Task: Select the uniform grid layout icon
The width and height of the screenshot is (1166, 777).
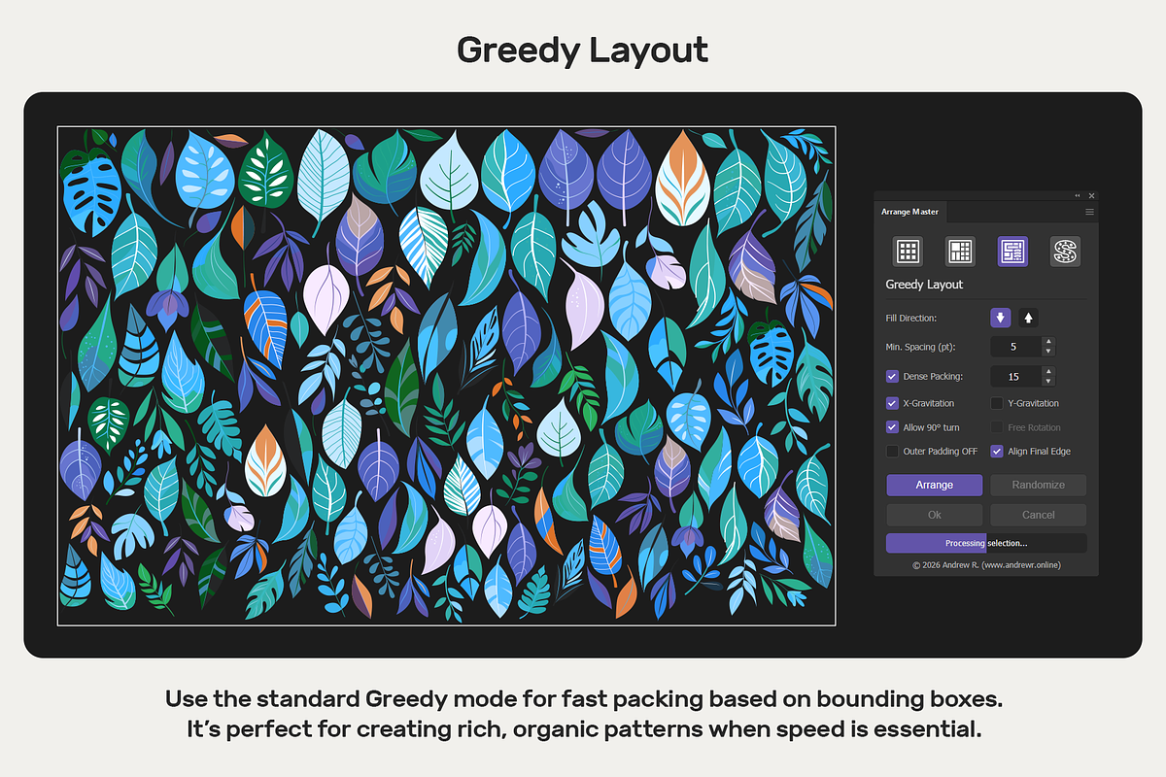Action: (x=908, y=252)
